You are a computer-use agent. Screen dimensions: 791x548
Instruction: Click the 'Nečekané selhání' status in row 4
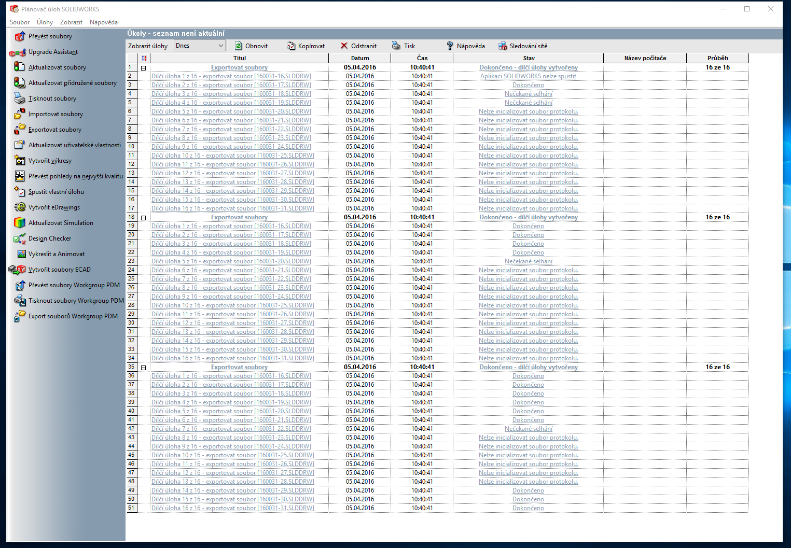click(x=529, y=94)
